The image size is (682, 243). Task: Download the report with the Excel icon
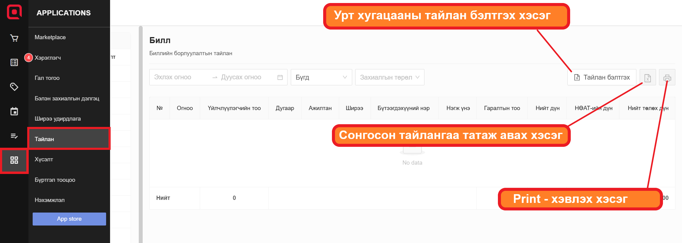(648, 77)
